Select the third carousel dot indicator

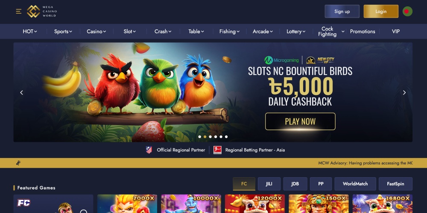coord(210,137)
